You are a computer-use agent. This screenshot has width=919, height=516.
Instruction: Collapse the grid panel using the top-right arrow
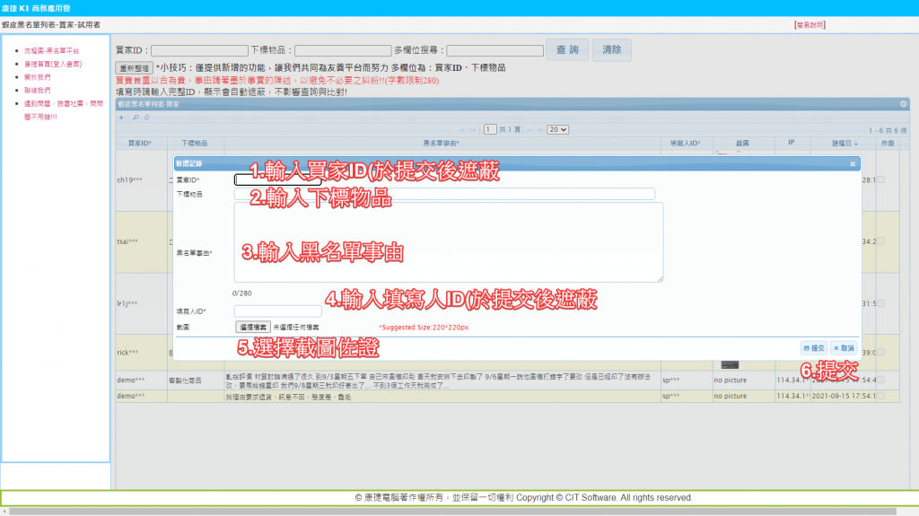click(904, 105)
